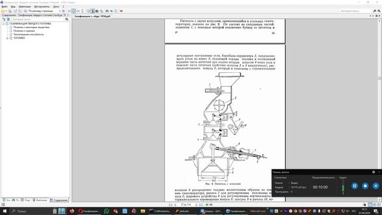
Task: Open the Windows Start menu
Action: tap(5, 211)
